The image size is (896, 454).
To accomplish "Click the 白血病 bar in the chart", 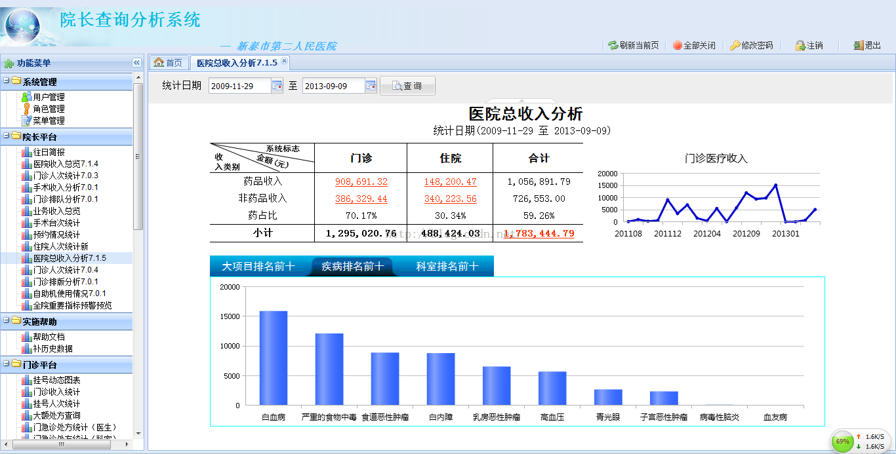I will 274,358.
